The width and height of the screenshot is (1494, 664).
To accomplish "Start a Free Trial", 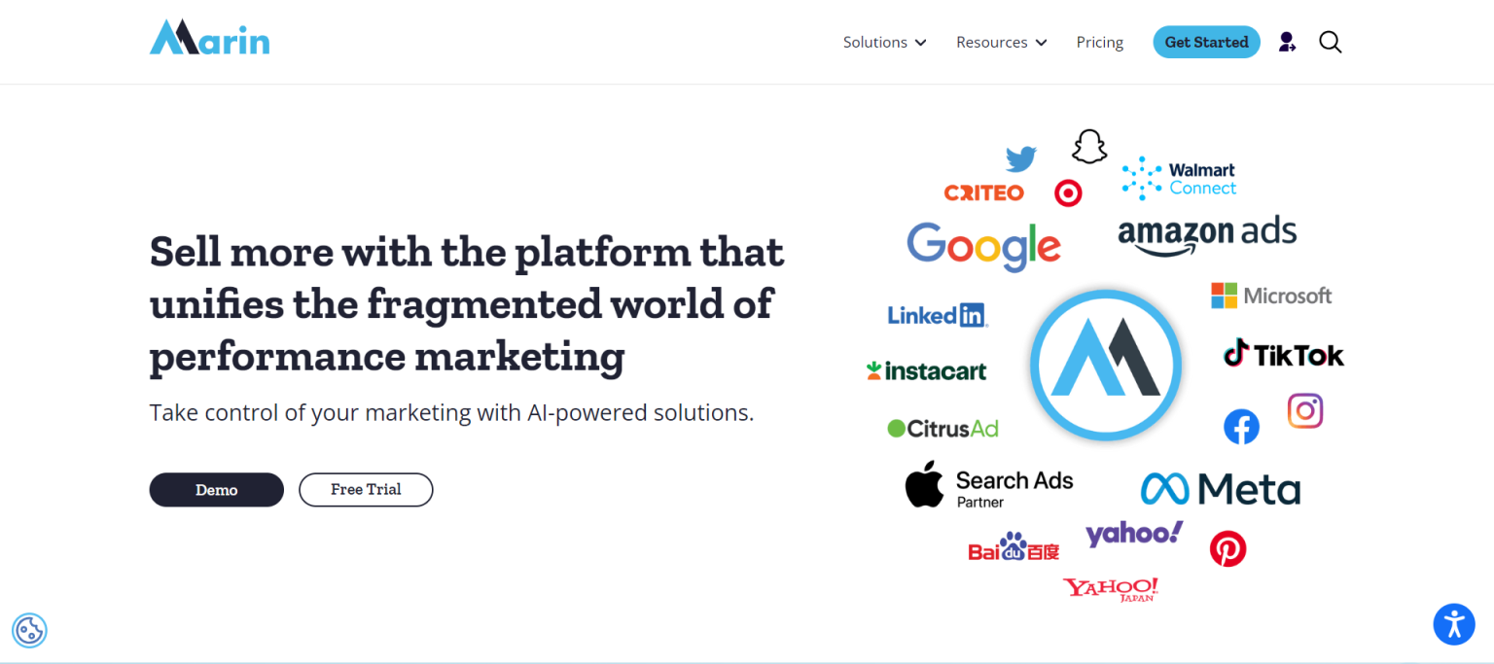I will pyautogui.click(x=366, y=489).
